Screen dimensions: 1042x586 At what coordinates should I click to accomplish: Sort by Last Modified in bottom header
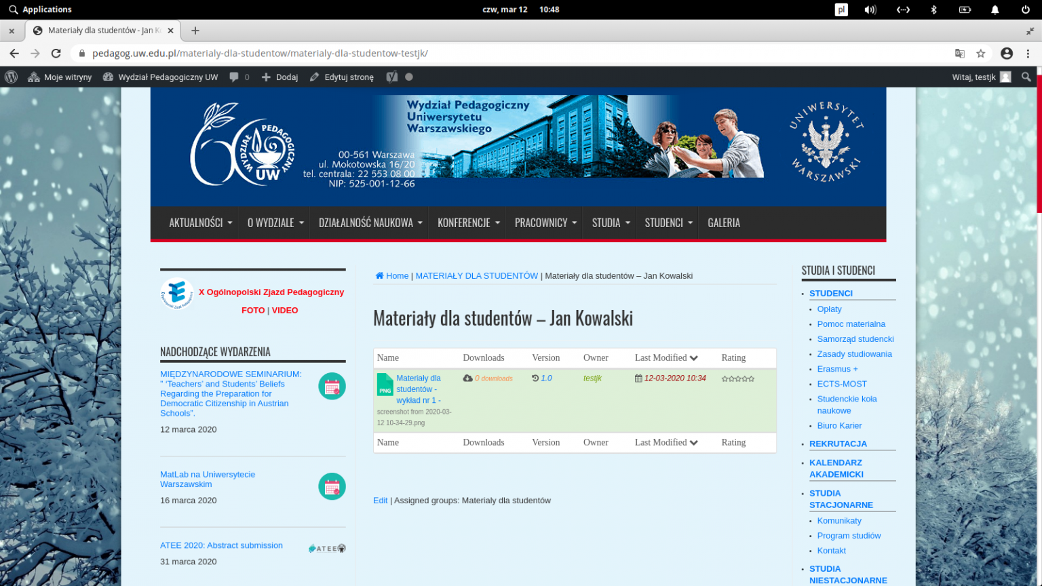tap(666, 443)
